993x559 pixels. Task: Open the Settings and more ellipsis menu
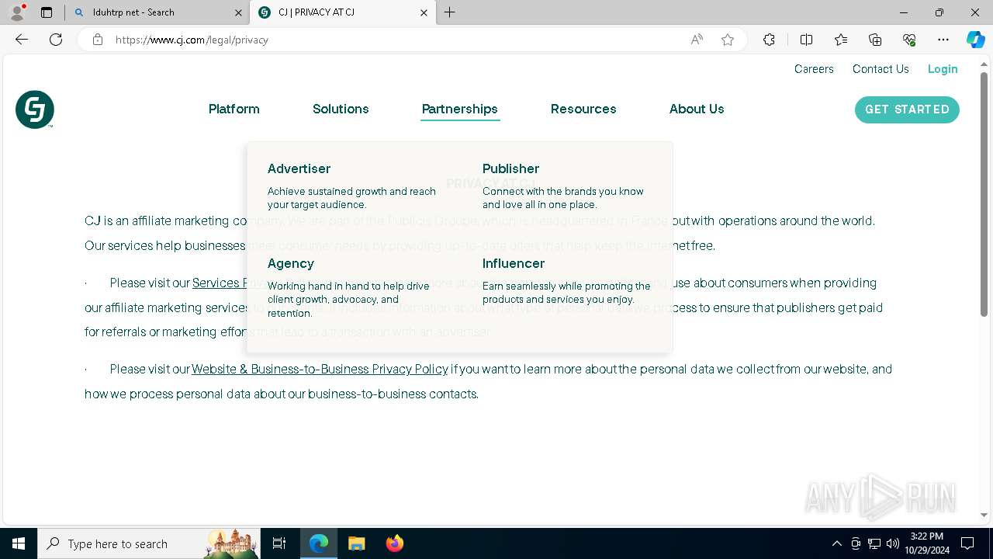(x=943, y=40)
